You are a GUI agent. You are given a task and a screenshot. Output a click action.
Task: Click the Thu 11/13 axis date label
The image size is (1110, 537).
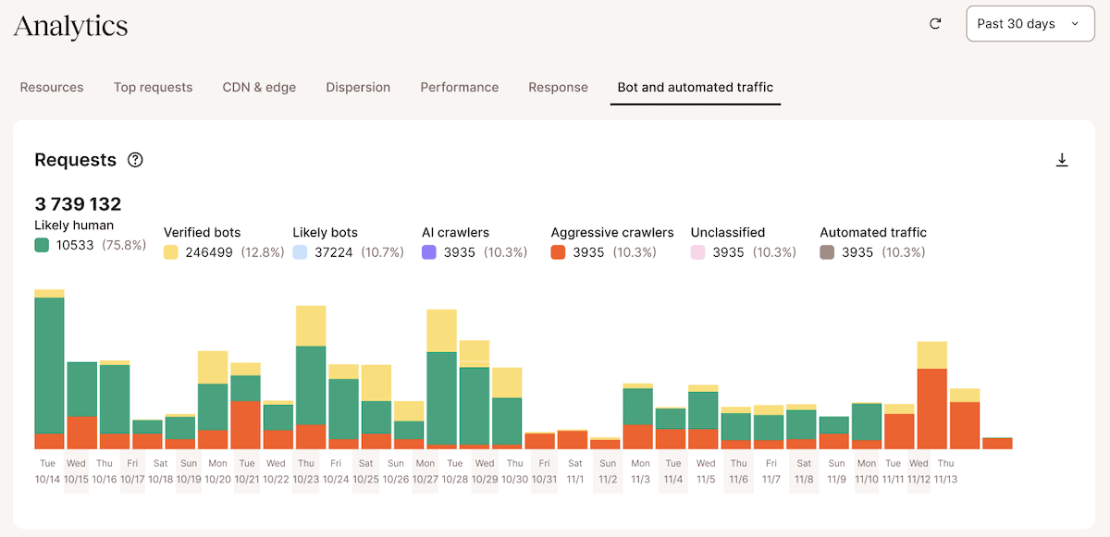click(946, 471)
